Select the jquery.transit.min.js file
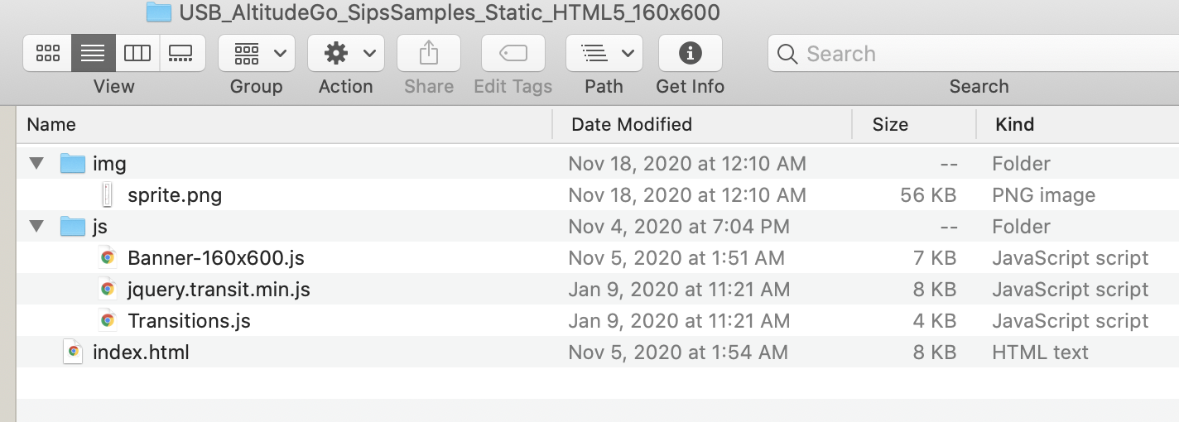 (219, 290)
